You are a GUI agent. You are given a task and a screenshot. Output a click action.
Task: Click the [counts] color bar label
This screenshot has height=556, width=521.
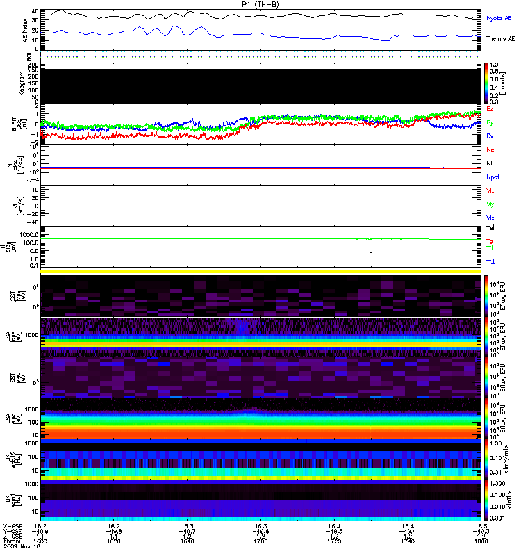[503, 83]
